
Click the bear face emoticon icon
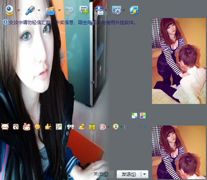5,127
